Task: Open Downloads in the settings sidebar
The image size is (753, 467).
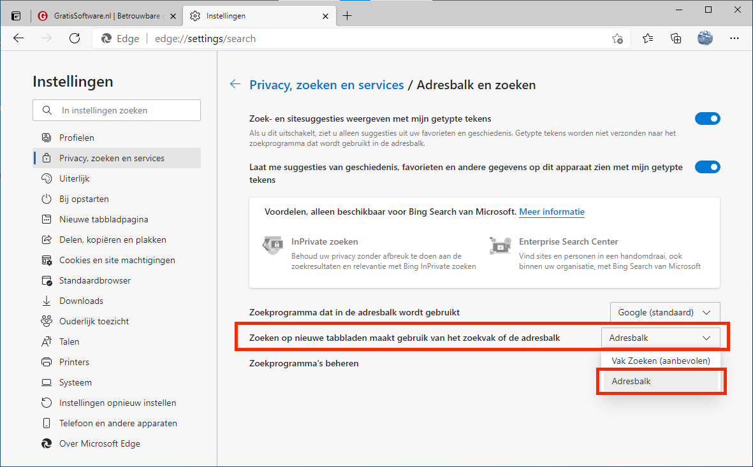Action: pyautogui.click(x=81, y=301)
